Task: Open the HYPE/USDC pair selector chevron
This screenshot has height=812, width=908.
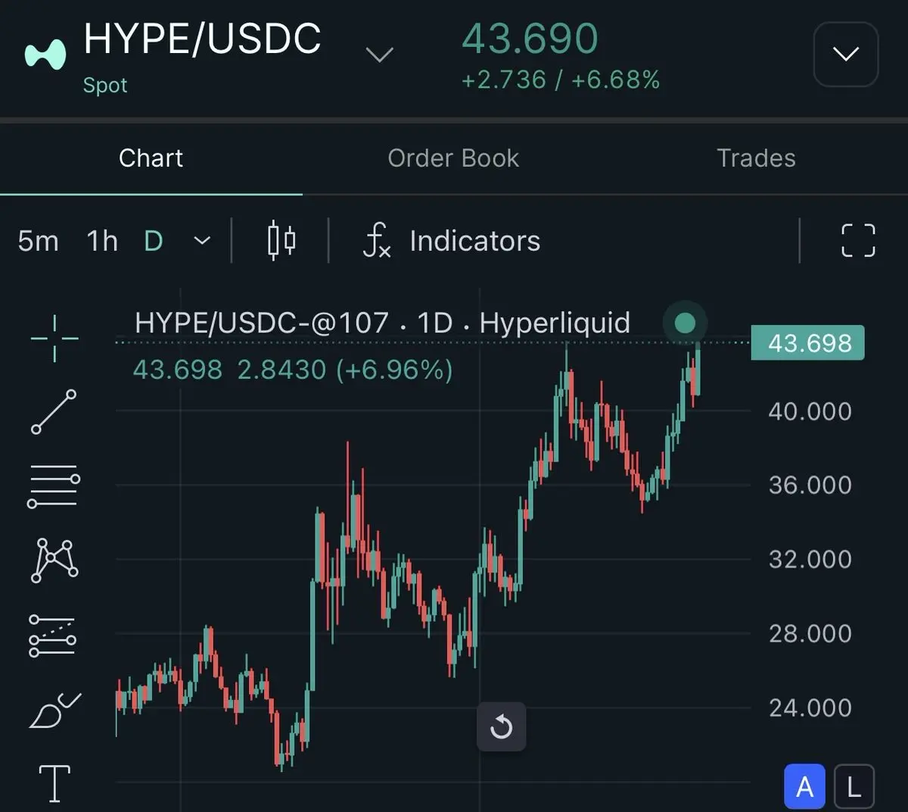Action: 379,55
